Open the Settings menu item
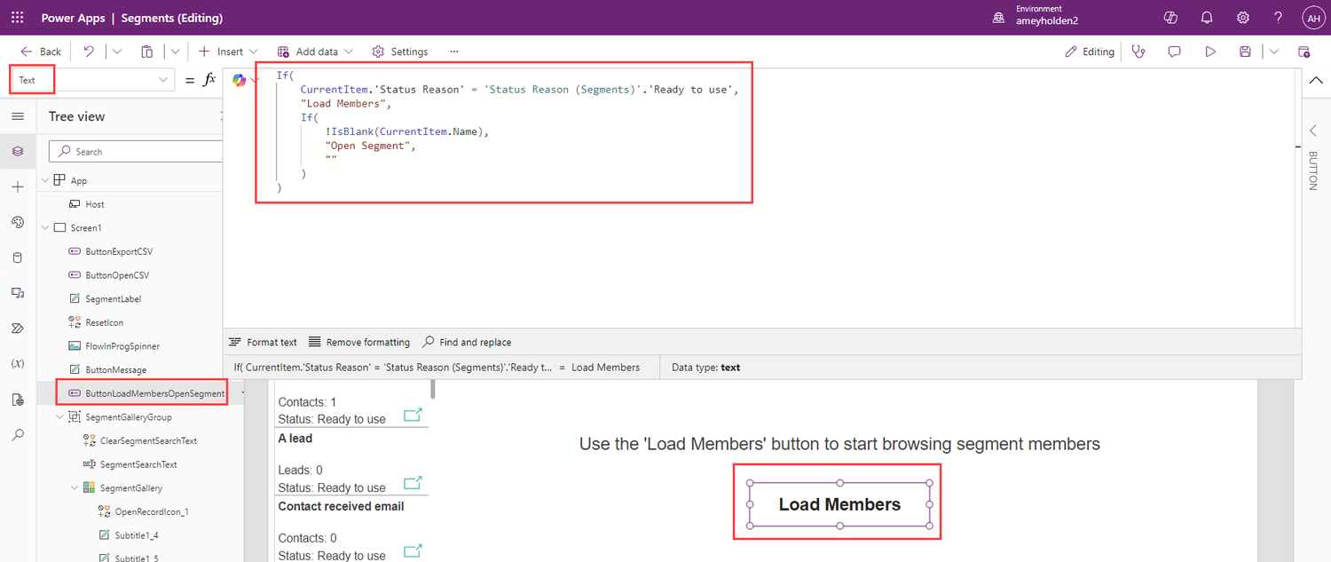The width and height of the screenshot is (1331, 562). point(399,51)
